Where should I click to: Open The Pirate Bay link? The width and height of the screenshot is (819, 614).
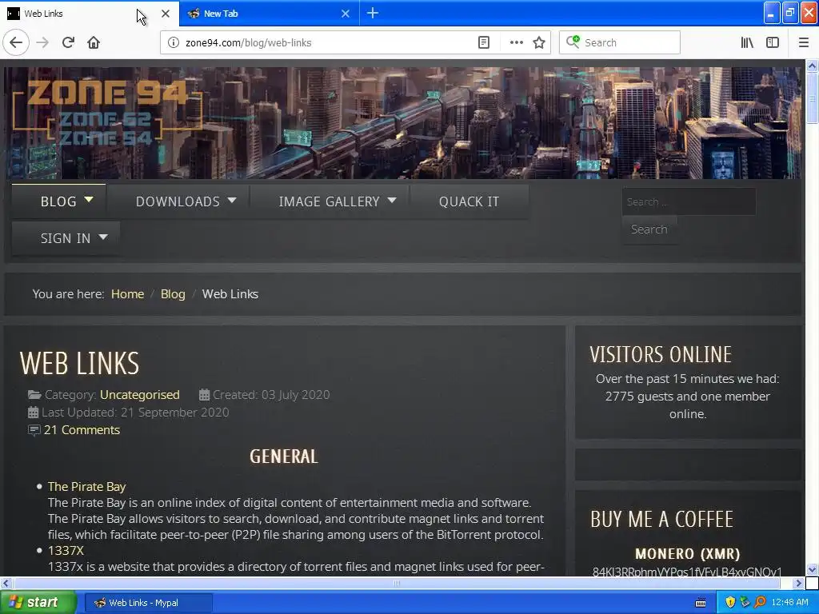pyautogui.click(x=86, y=487)
